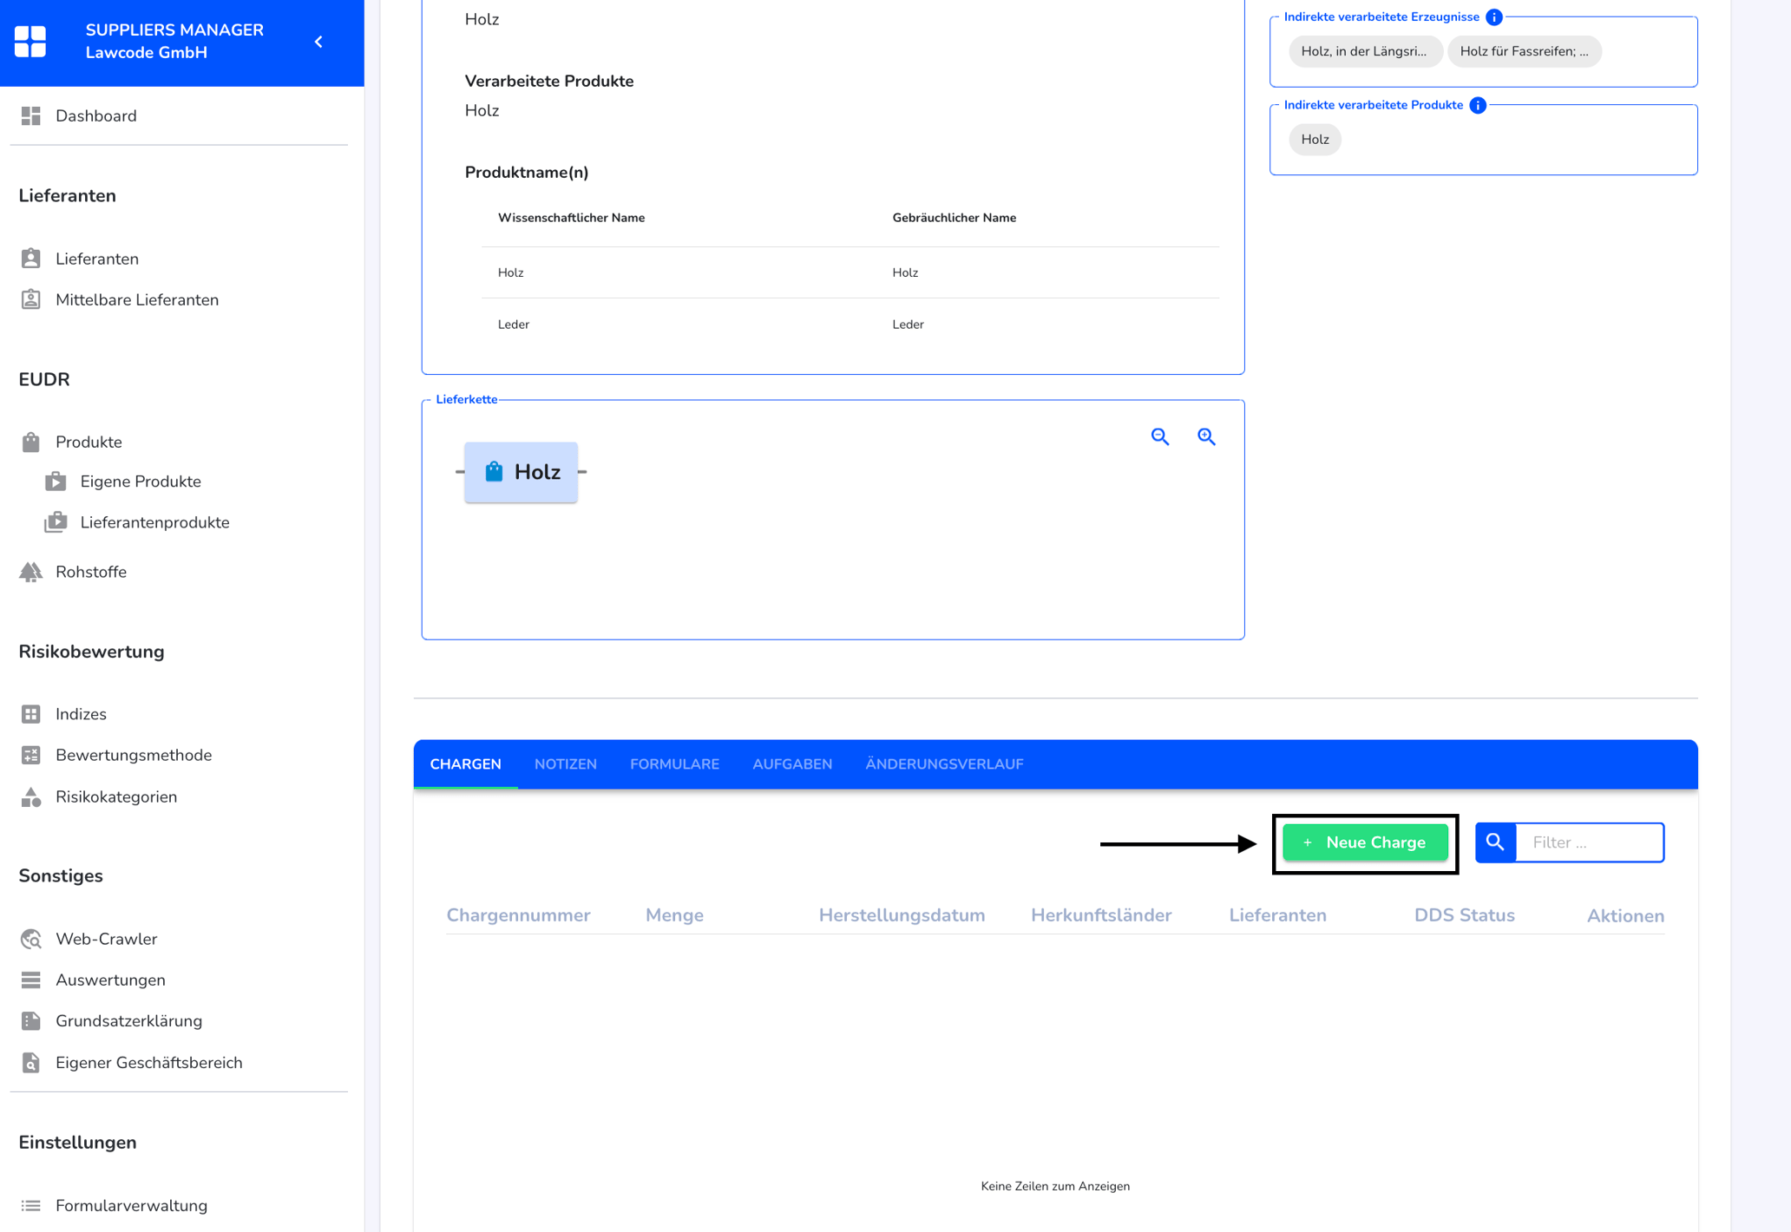
Task: Open the Formulare tab
Action: coord(674,764)
